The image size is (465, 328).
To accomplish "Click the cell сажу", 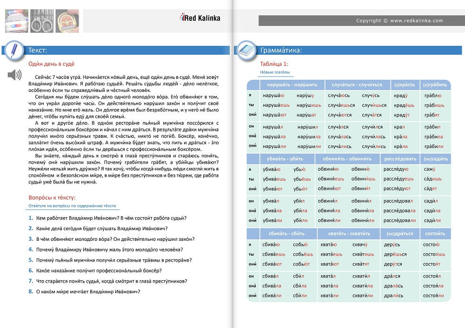I will [429, 169].
